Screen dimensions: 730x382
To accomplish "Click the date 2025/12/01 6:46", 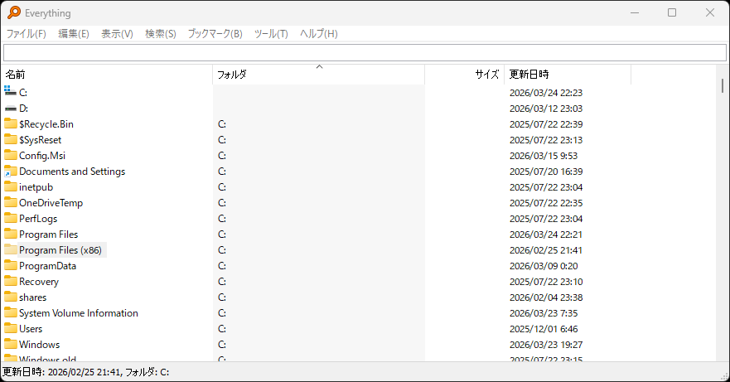I will tap(544, 329).
